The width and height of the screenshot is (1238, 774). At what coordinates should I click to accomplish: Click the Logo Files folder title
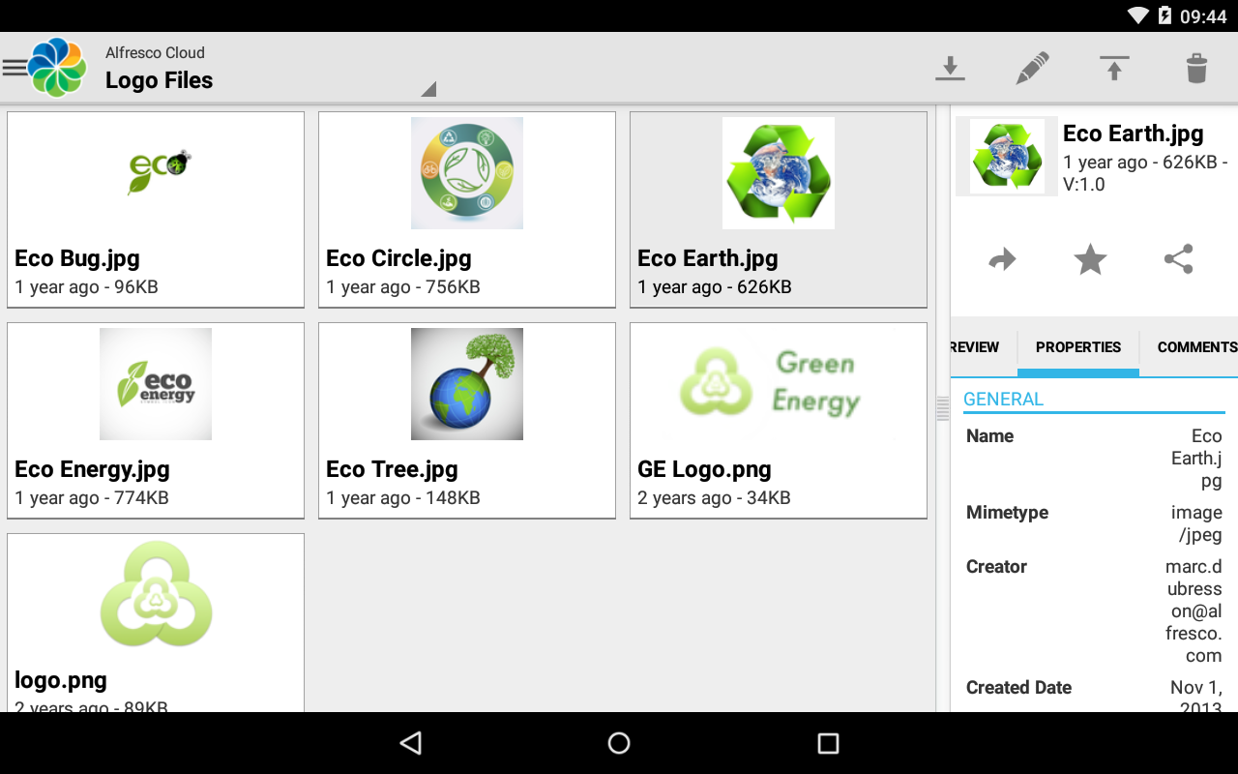[159, 80]
